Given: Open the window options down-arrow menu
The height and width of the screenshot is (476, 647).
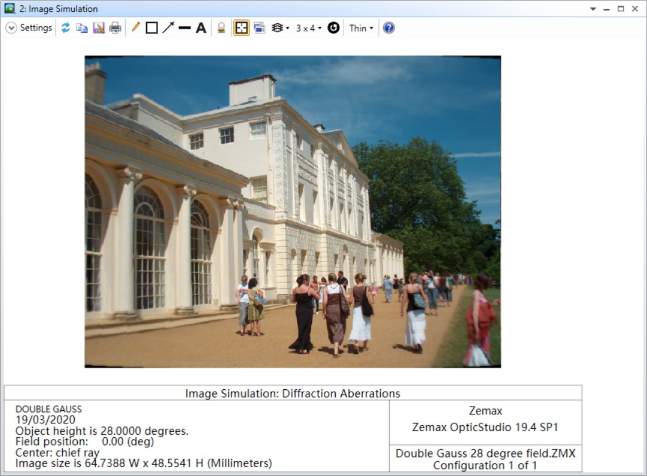Looking at the screenshot, I should tap(593, 8).
